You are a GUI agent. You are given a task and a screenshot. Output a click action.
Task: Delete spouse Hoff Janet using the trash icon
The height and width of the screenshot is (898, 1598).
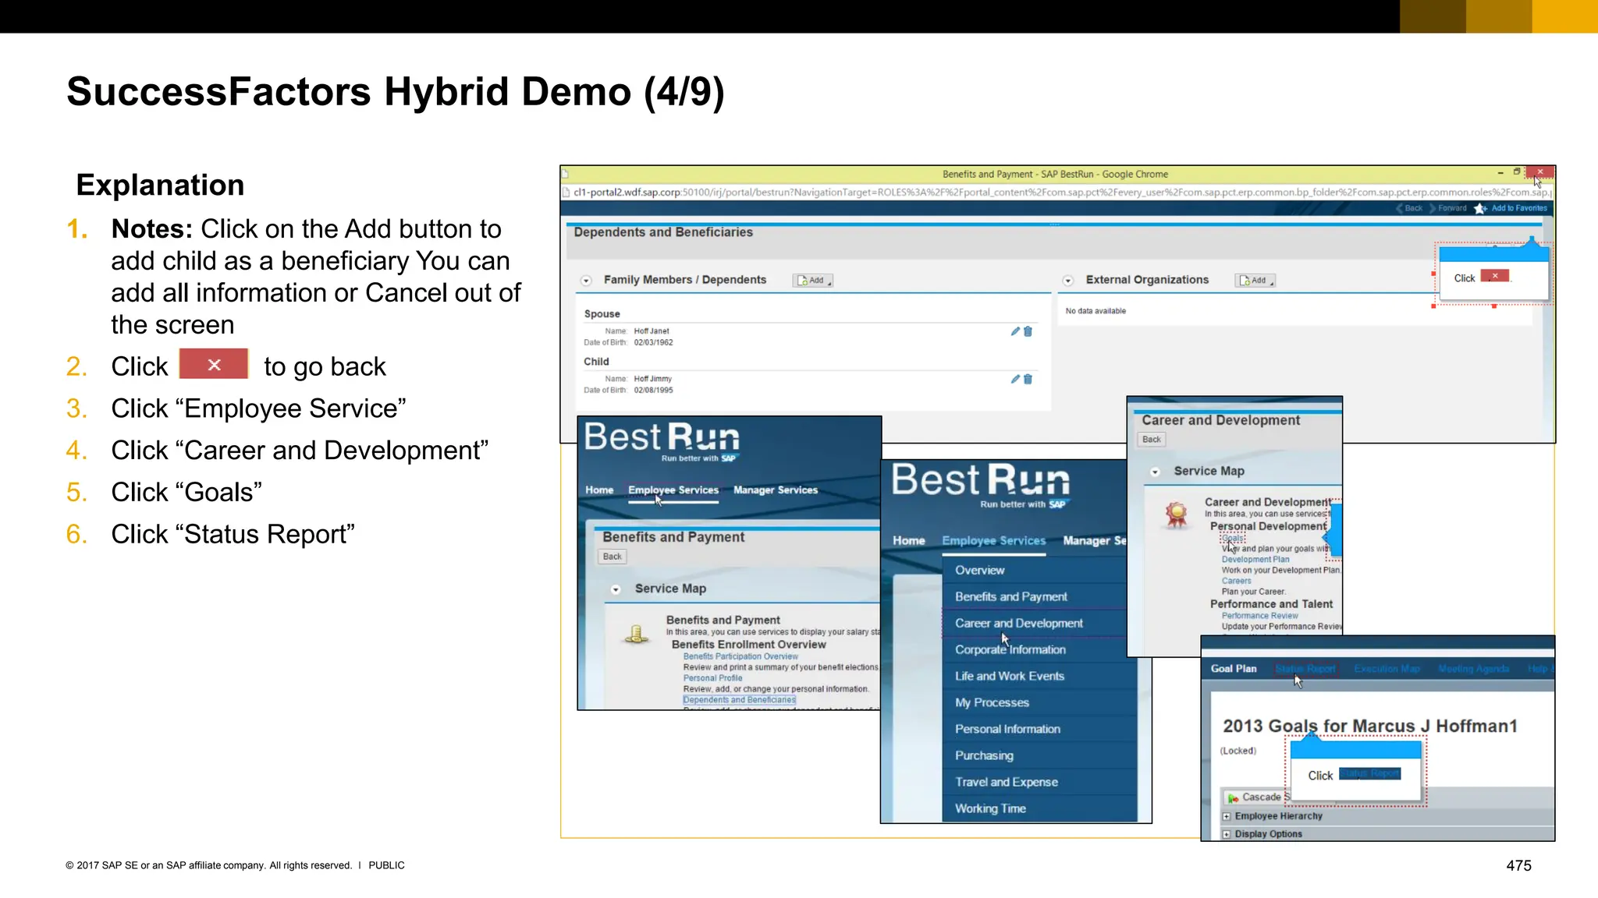point(1028,331)
